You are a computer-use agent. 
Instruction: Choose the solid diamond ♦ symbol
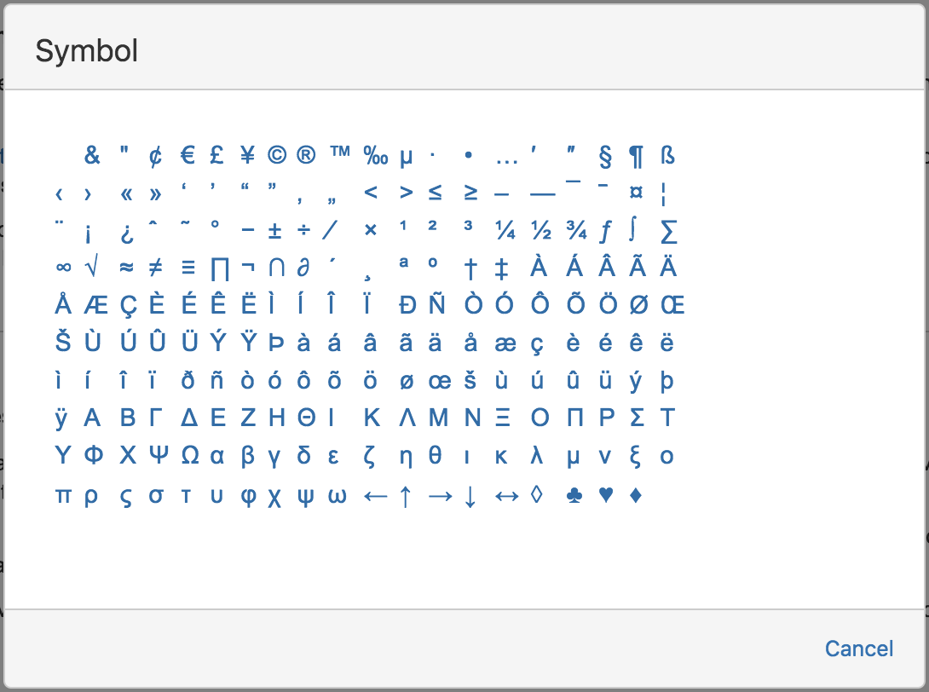point(636,494)
